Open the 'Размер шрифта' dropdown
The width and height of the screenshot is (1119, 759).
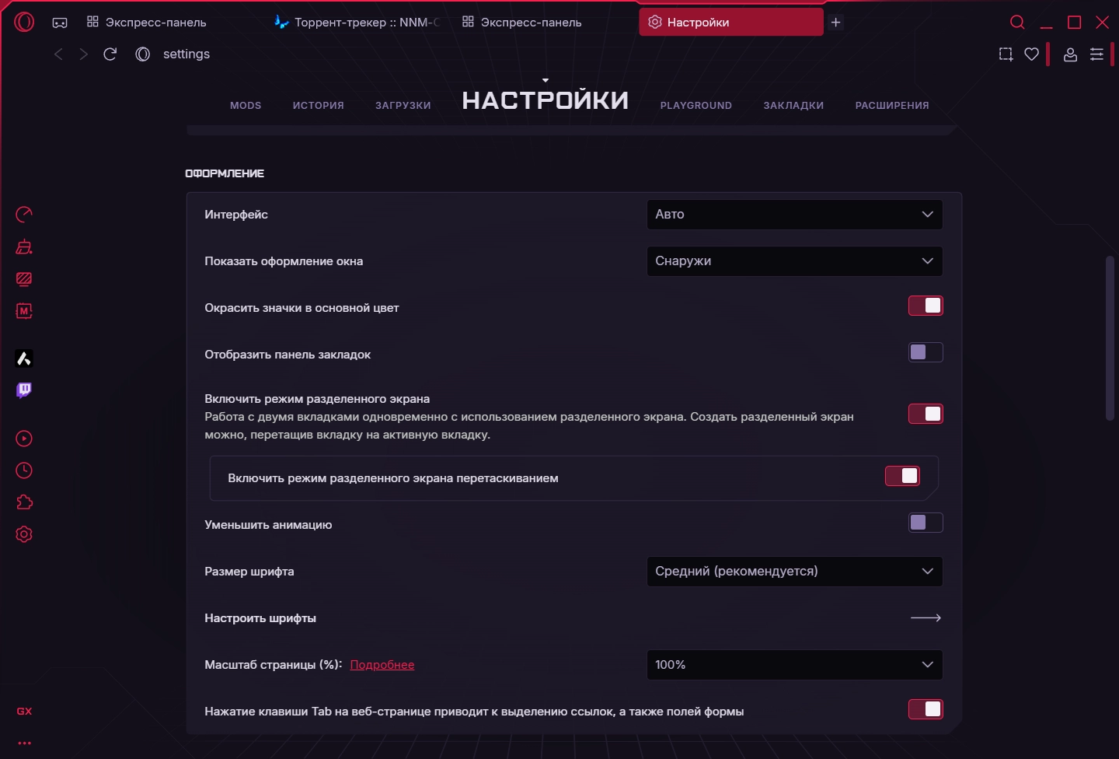794,572
